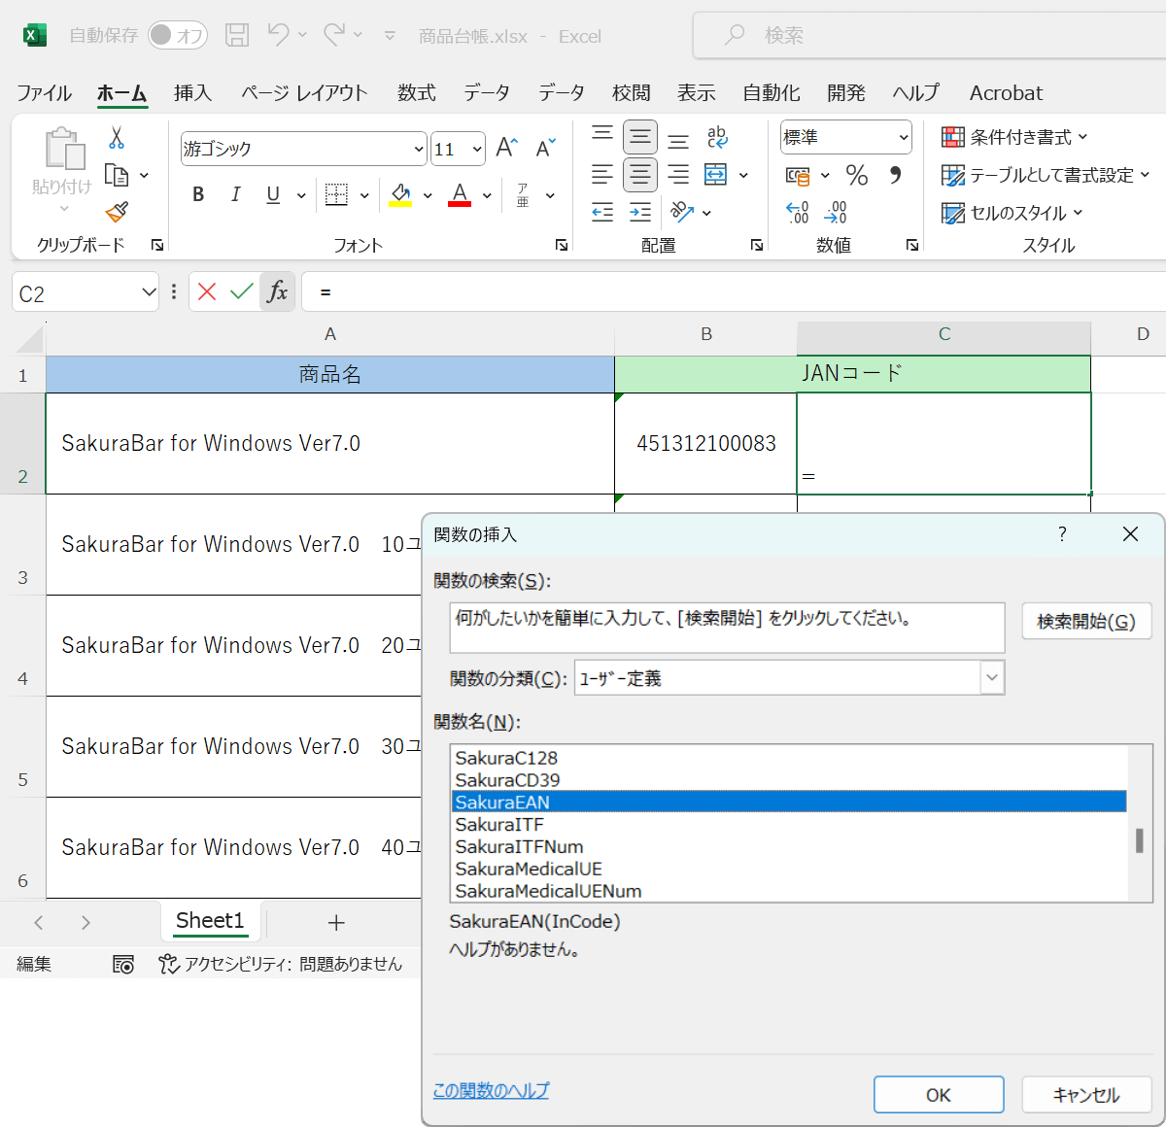The image size is (1166, 1127).
Task: Align text right
Action: 678,175
